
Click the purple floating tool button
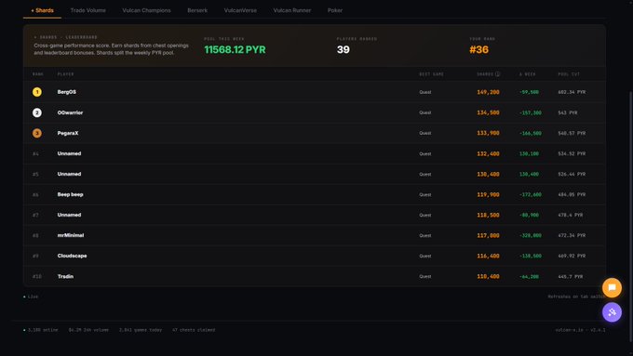[x=612, y=312]
